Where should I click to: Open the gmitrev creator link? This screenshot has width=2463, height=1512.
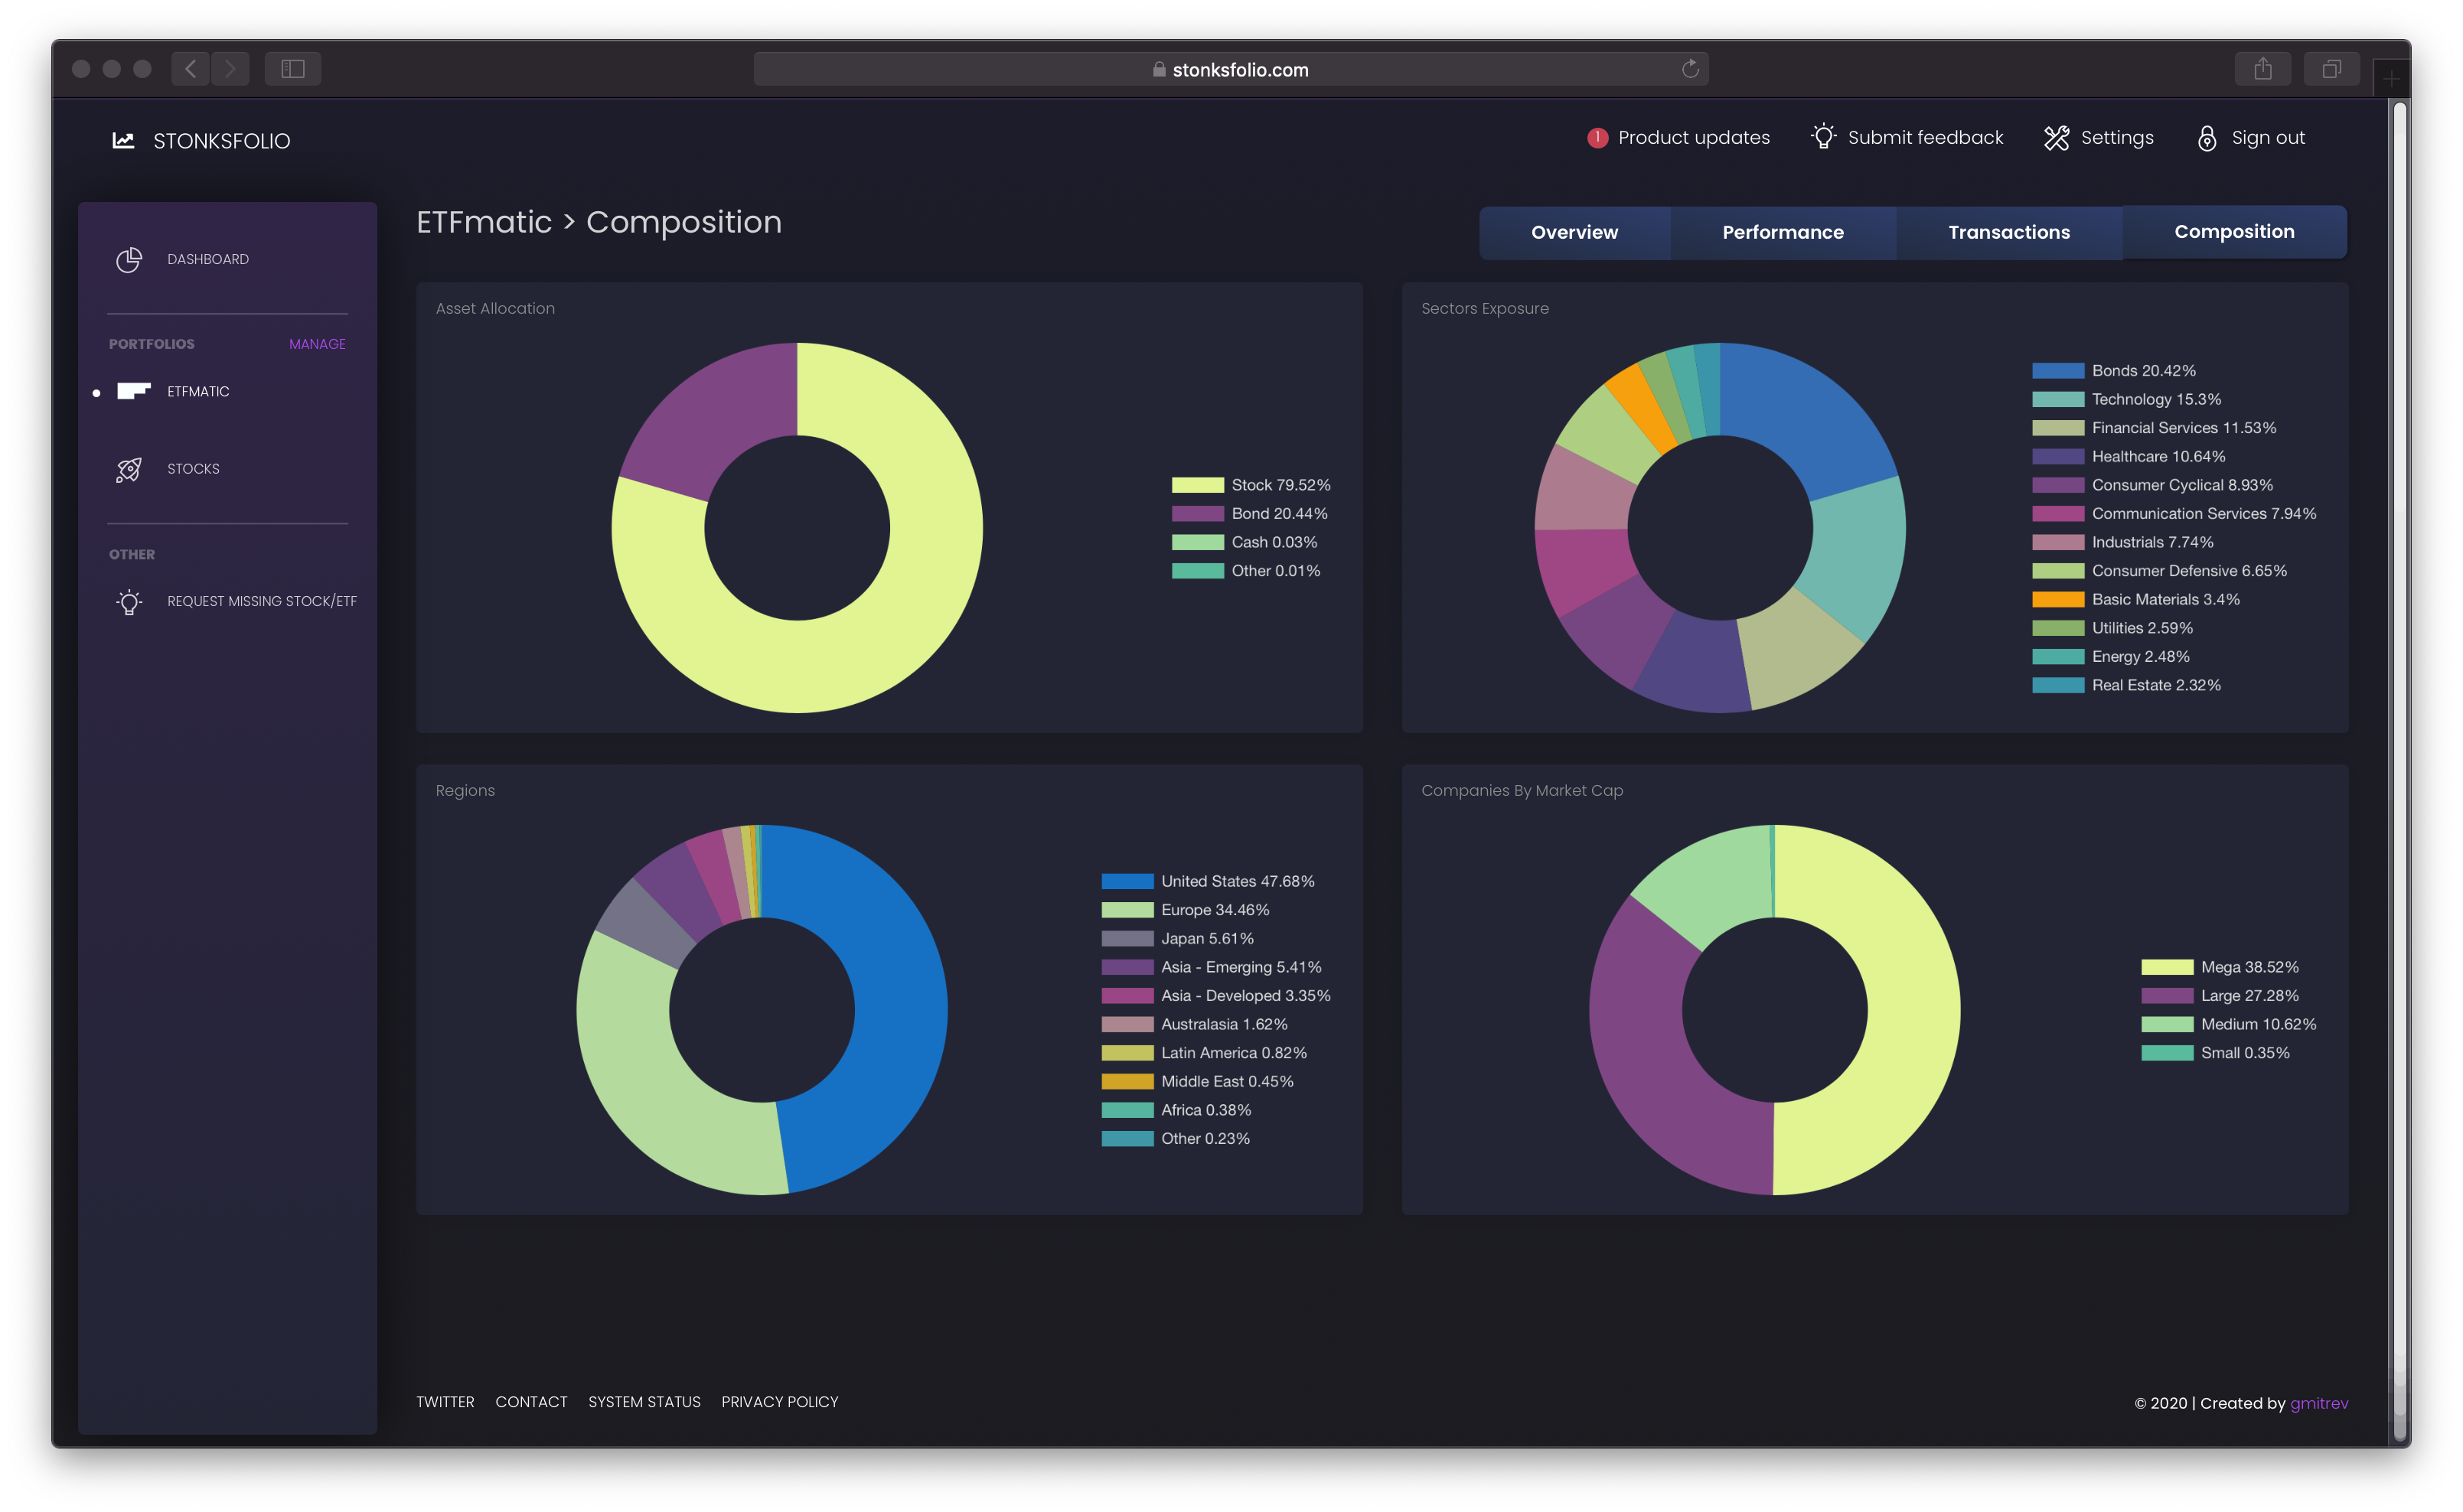[2318, 1403]
